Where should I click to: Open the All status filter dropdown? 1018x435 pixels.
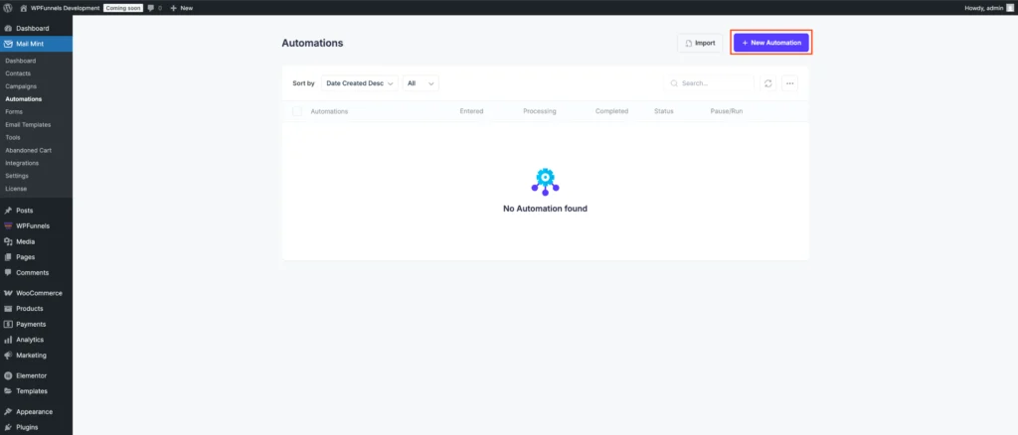(x=421, y=83)
